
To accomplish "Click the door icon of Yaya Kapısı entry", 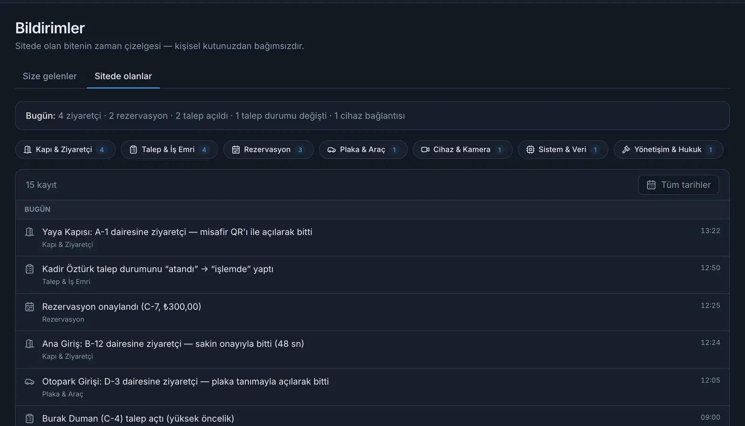I will click(29, 232).
